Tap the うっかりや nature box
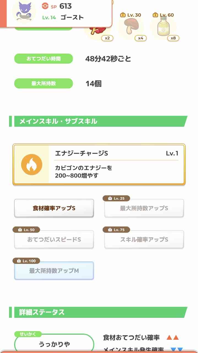The height and width of the screenshot is (353, 198). pos(54,344)
